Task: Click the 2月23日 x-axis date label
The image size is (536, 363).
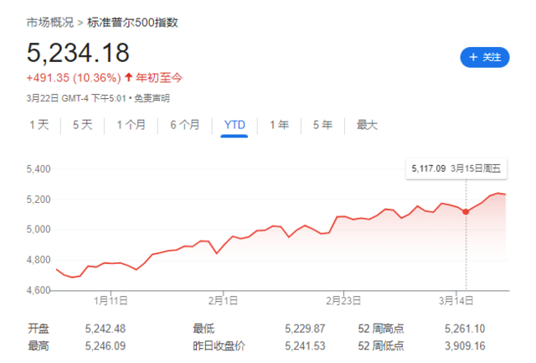Action: [x=343, y=301]
